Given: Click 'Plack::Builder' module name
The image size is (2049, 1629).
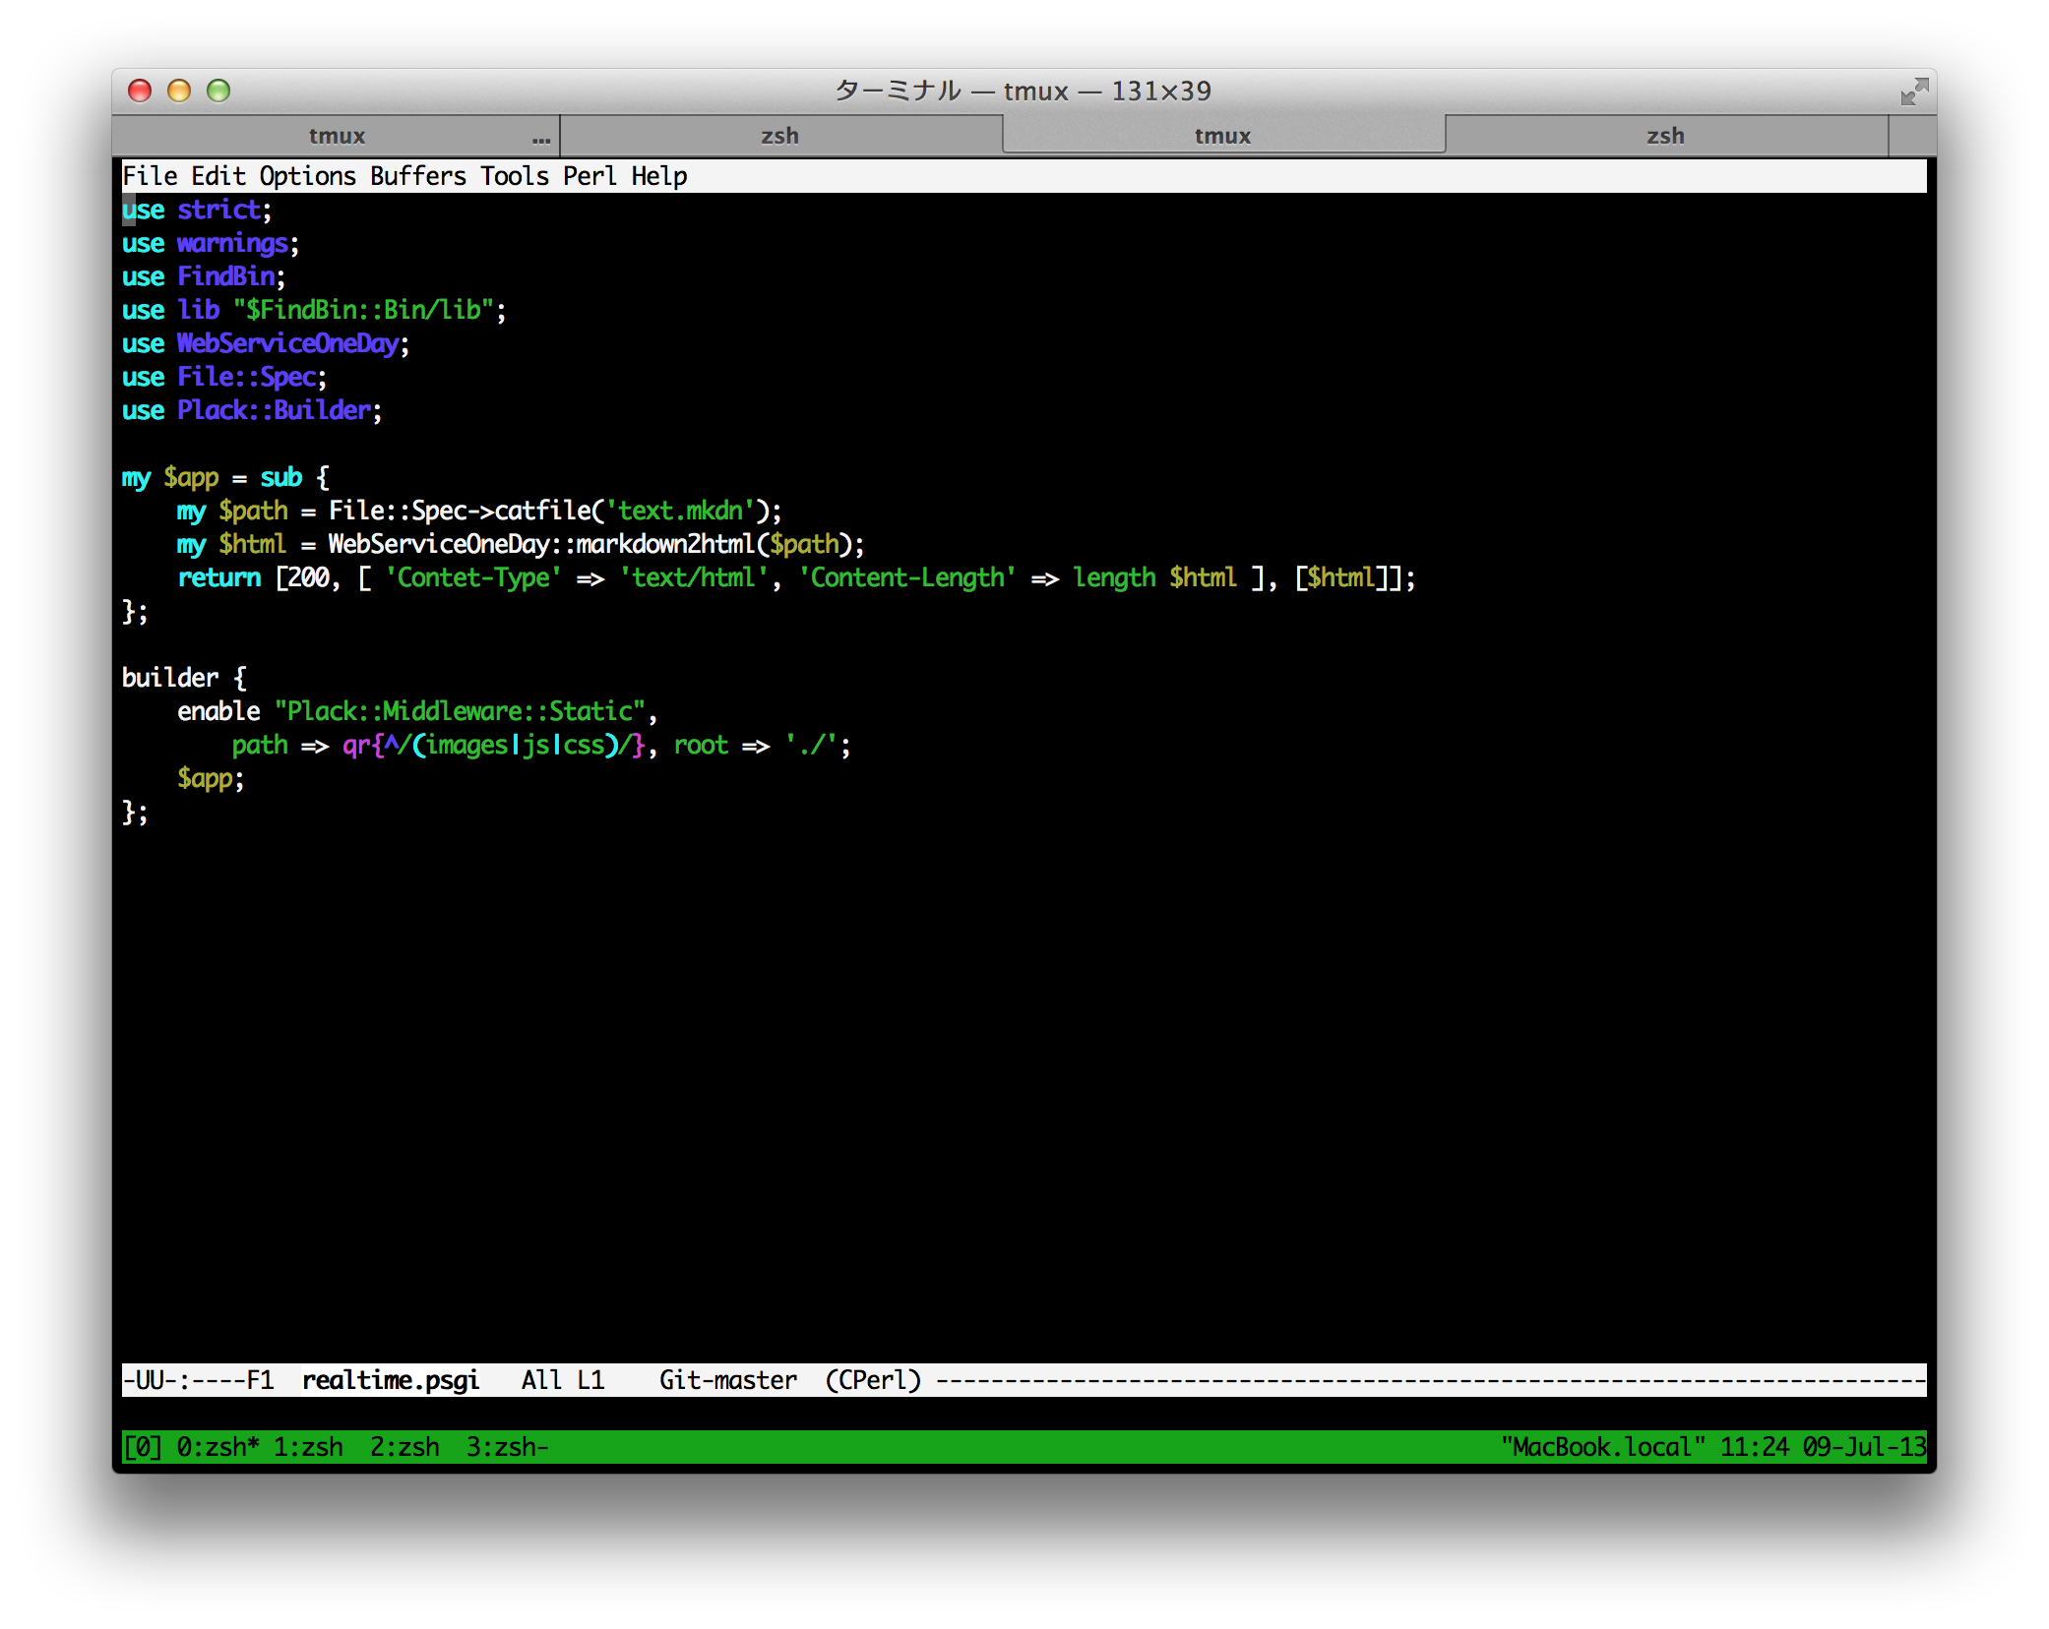Looking at the screenshot, I should pyautogui.click(x=274, y=410).
